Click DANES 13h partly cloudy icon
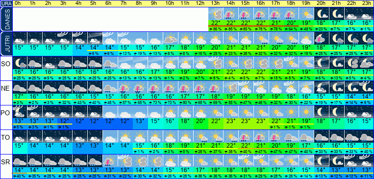 click(x=216, y=14)
